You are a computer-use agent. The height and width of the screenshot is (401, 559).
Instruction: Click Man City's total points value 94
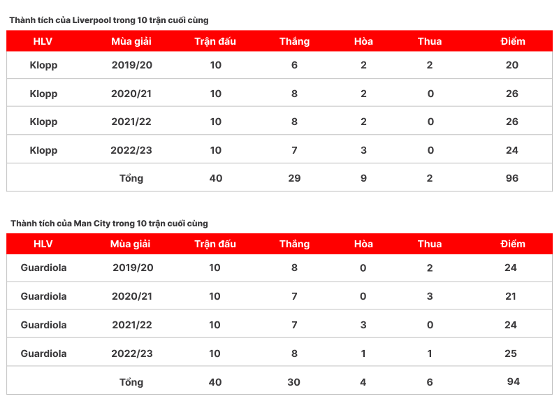point(514,381)
